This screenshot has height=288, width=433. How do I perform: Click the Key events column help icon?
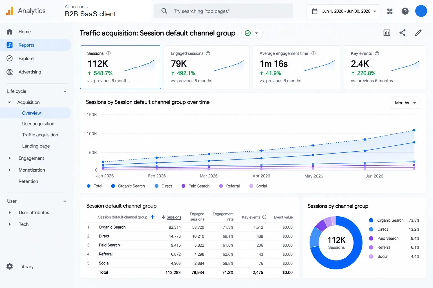264,217
